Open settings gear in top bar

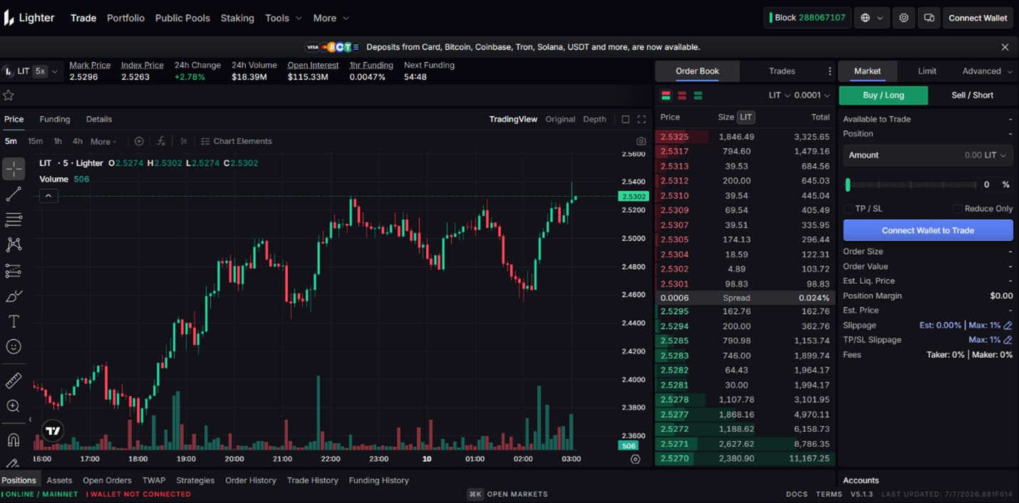pyautogui.click(x=904, y=18)
